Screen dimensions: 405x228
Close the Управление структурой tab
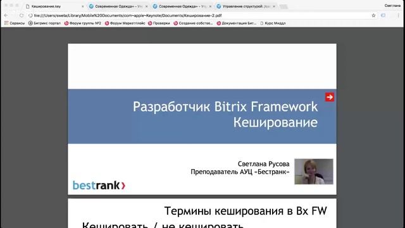274,6
